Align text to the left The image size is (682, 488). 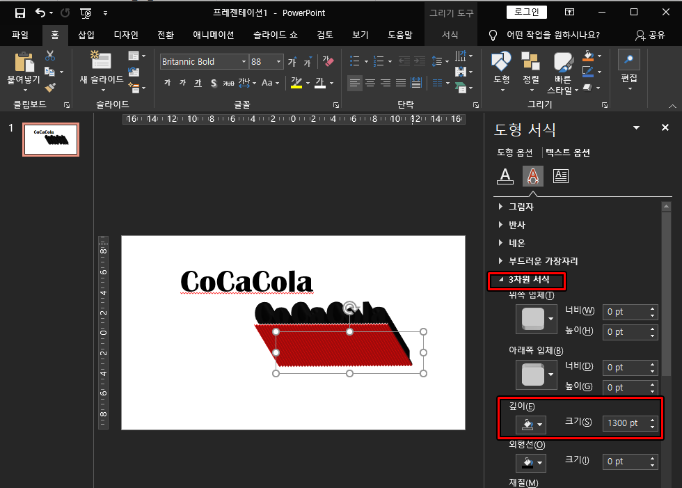(355, 83)
